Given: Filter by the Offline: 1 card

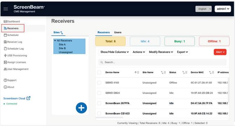Looking at the screenshot, I should pyautogui.click(x=214, y=41).
